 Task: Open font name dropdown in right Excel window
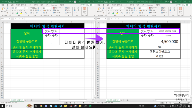119,8
